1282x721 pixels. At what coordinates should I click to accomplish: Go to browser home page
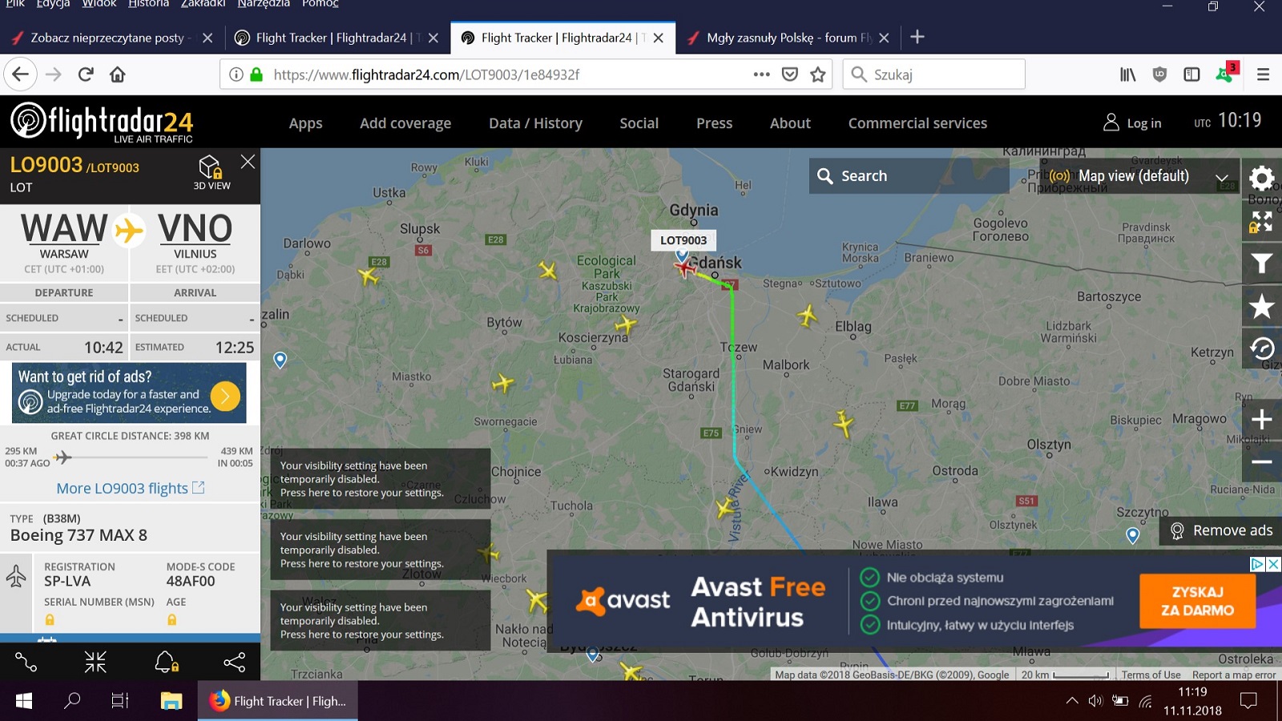pyautogui.click(x=118, y=75)
